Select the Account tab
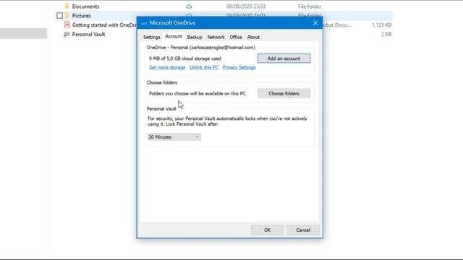This screenshot has height=260, width=463. click(174, 36)
